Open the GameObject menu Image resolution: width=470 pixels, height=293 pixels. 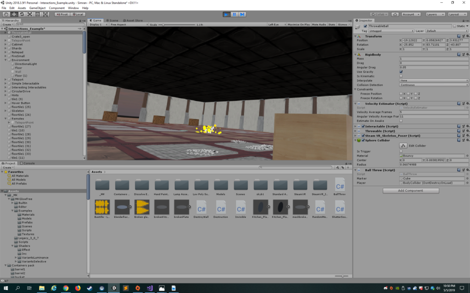click(37, 8)
